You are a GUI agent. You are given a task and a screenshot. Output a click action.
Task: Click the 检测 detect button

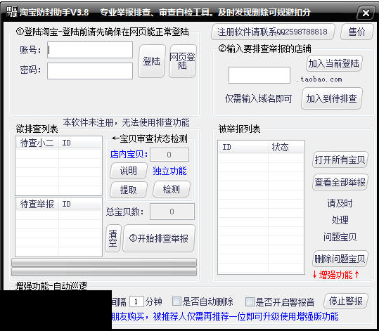tap(172, 189)
